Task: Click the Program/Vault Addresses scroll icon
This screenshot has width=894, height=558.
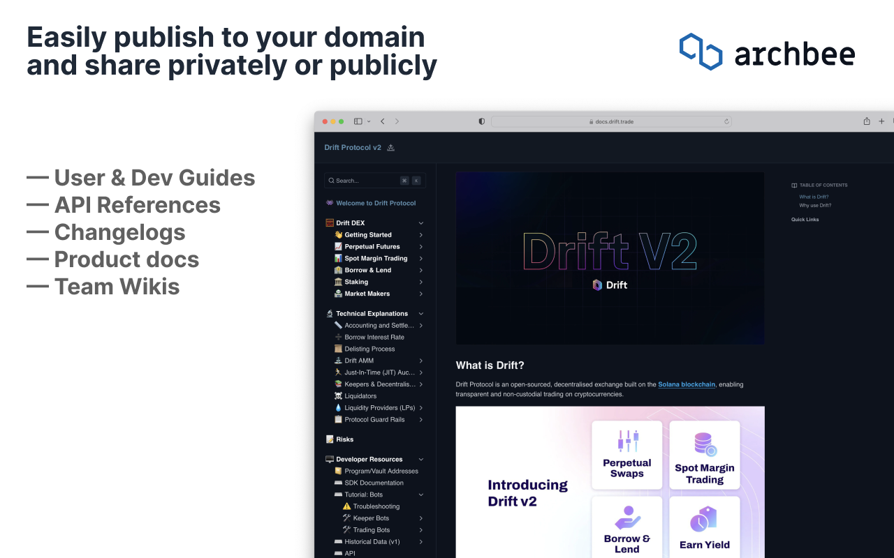Action: coord(338,472)
